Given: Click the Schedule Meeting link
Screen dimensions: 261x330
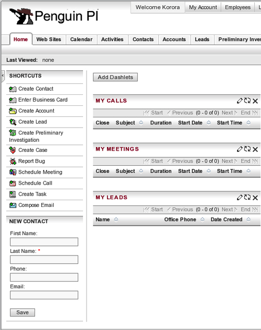Looking at the screenshot, I should (x=40, y=172).
